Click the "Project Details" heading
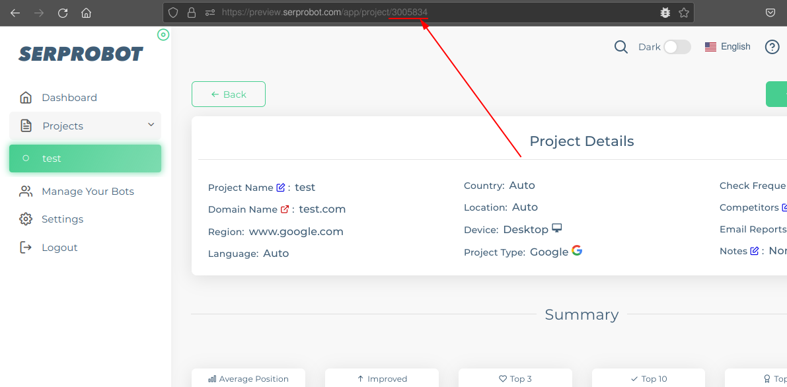This screenshot has width=787, height=387. (x=581, y=141)
